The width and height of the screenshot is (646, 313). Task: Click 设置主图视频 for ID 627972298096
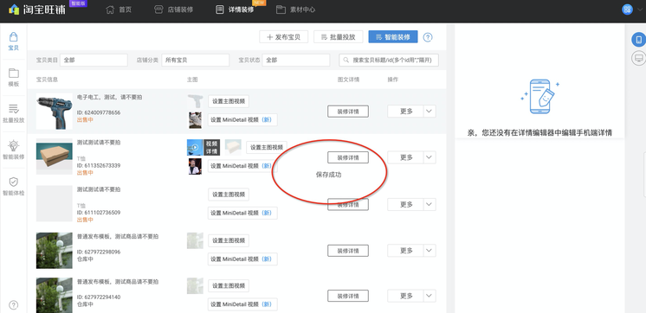[x=229, y=240]
